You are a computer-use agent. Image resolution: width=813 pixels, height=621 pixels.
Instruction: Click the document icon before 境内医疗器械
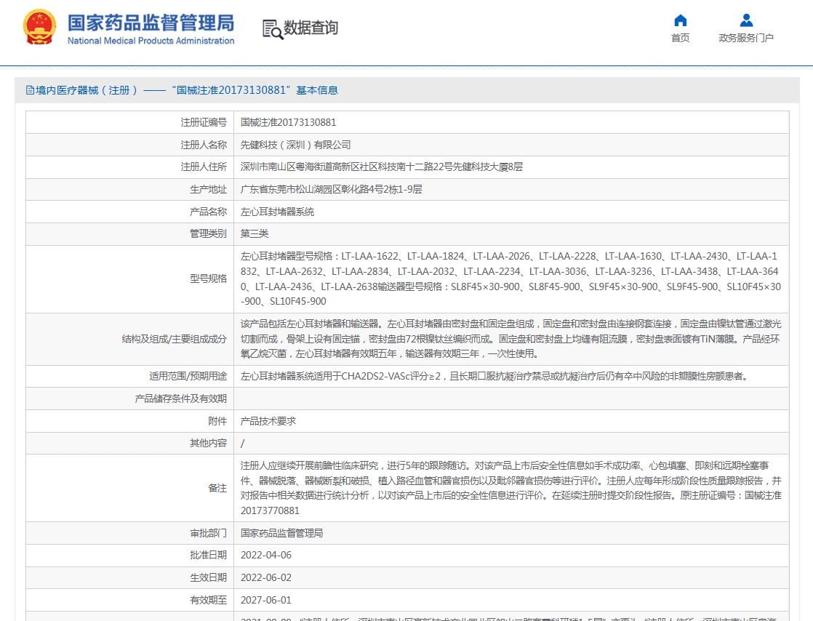click(x=30, y=90)
